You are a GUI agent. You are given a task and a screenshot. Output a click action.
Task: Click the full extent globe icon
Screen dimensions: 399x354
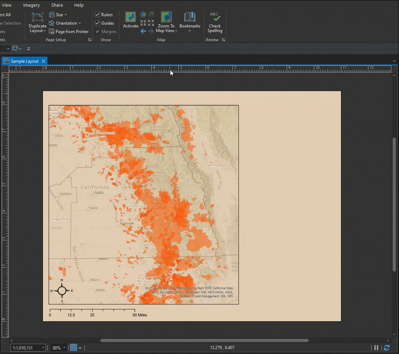143,14
